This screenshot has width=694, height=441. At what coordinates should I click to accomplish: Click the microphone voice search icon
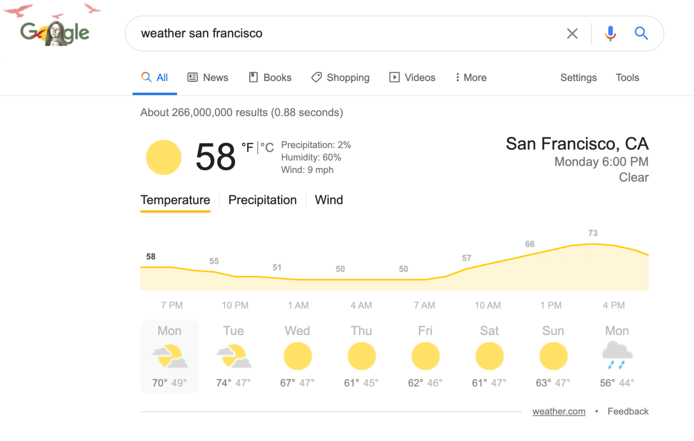click(x=610, y=33)
